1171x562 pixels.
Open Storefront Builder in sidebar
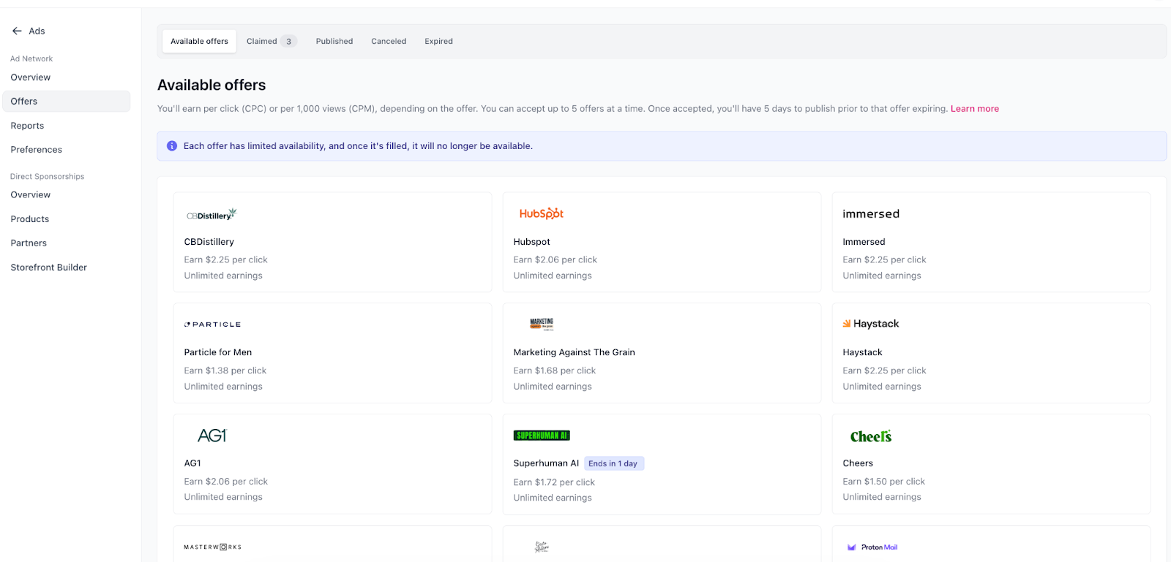click(48, 267)
